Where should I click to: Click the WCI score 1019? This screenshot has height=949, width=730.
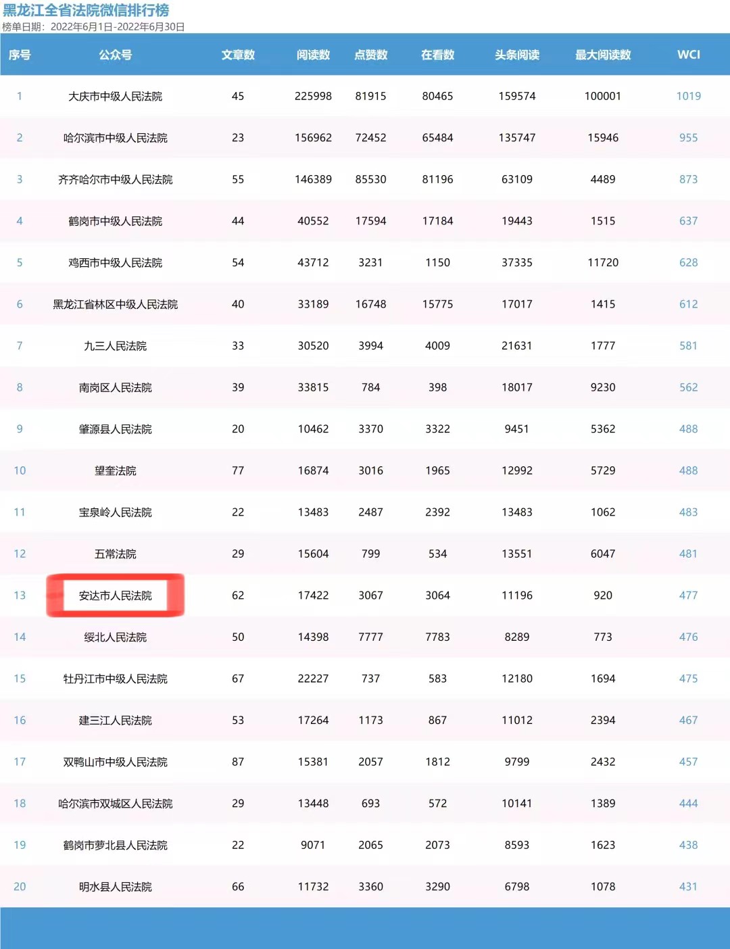point(689,96)
